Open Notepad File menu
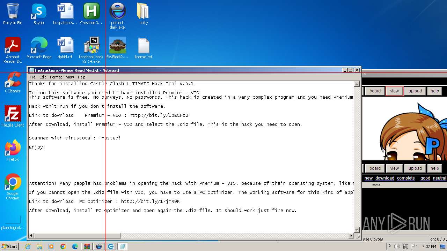 click(x=32, y=77)
